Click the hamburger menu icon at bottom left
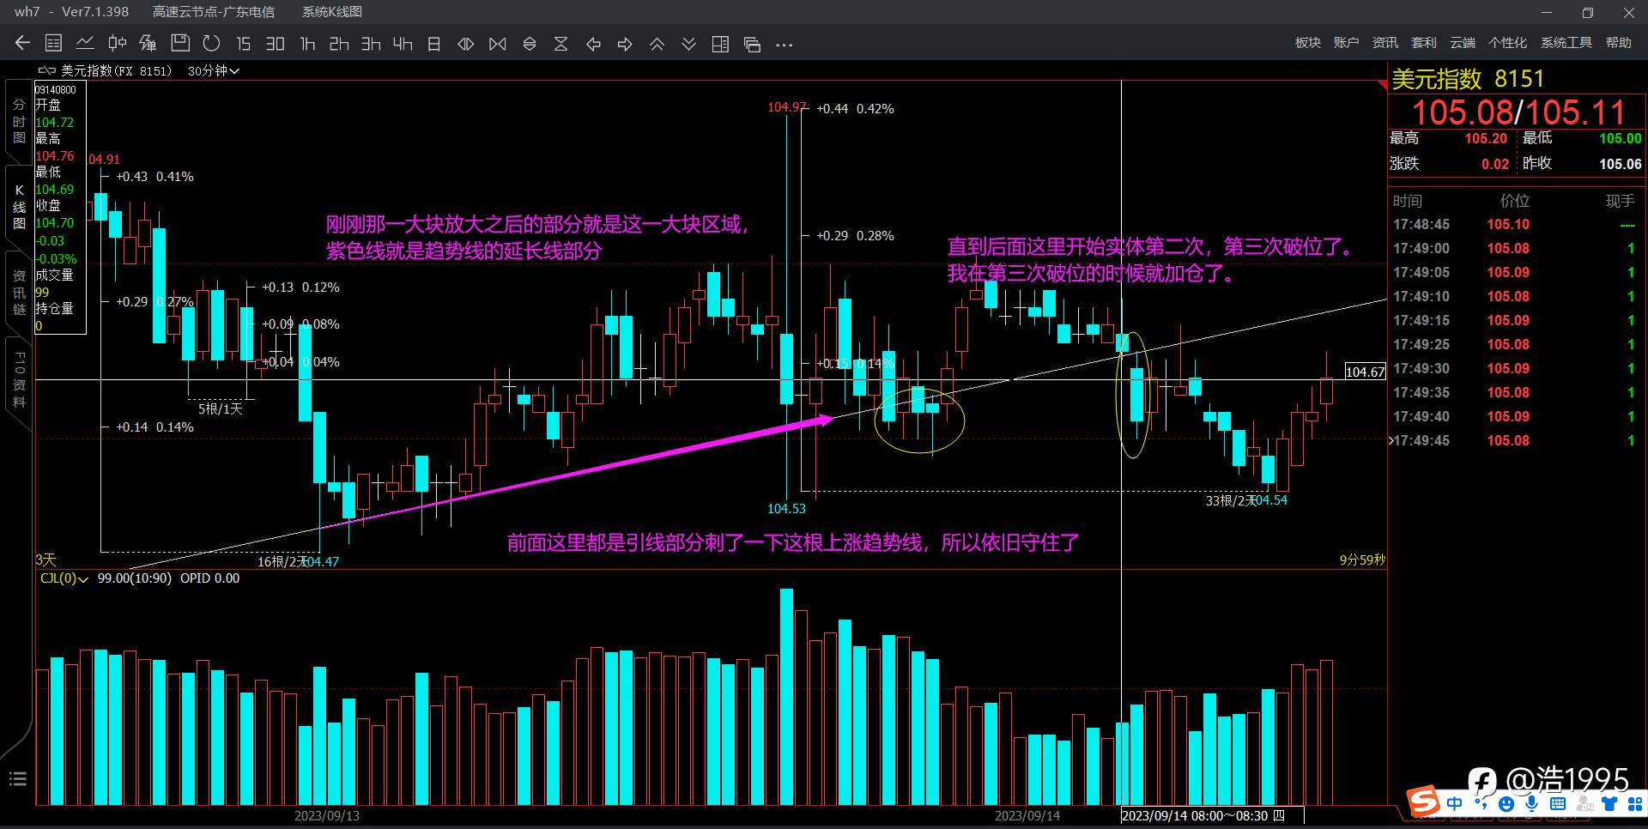1648x829 pixels. tap(18, 779)
